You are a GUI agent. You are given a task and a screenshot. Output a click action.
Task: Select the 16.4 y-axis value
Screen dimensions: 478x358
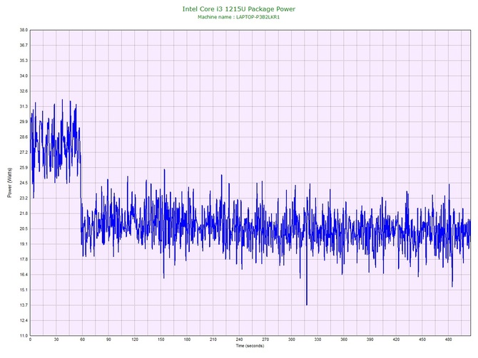click(24, 275)
